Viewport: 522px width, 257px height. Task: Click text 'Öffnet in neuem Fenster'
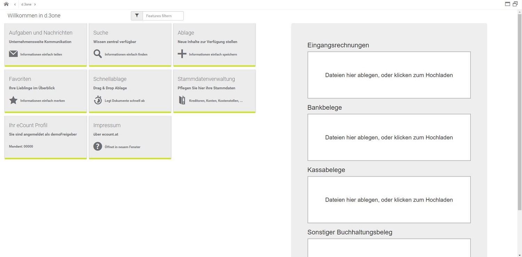[122, 147]
